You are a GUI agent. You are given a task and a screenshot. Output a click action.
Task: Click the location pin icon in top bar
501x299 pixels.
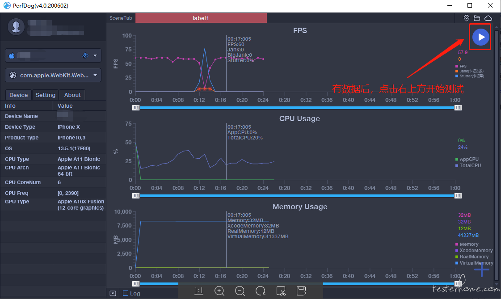tap(467, 18)
